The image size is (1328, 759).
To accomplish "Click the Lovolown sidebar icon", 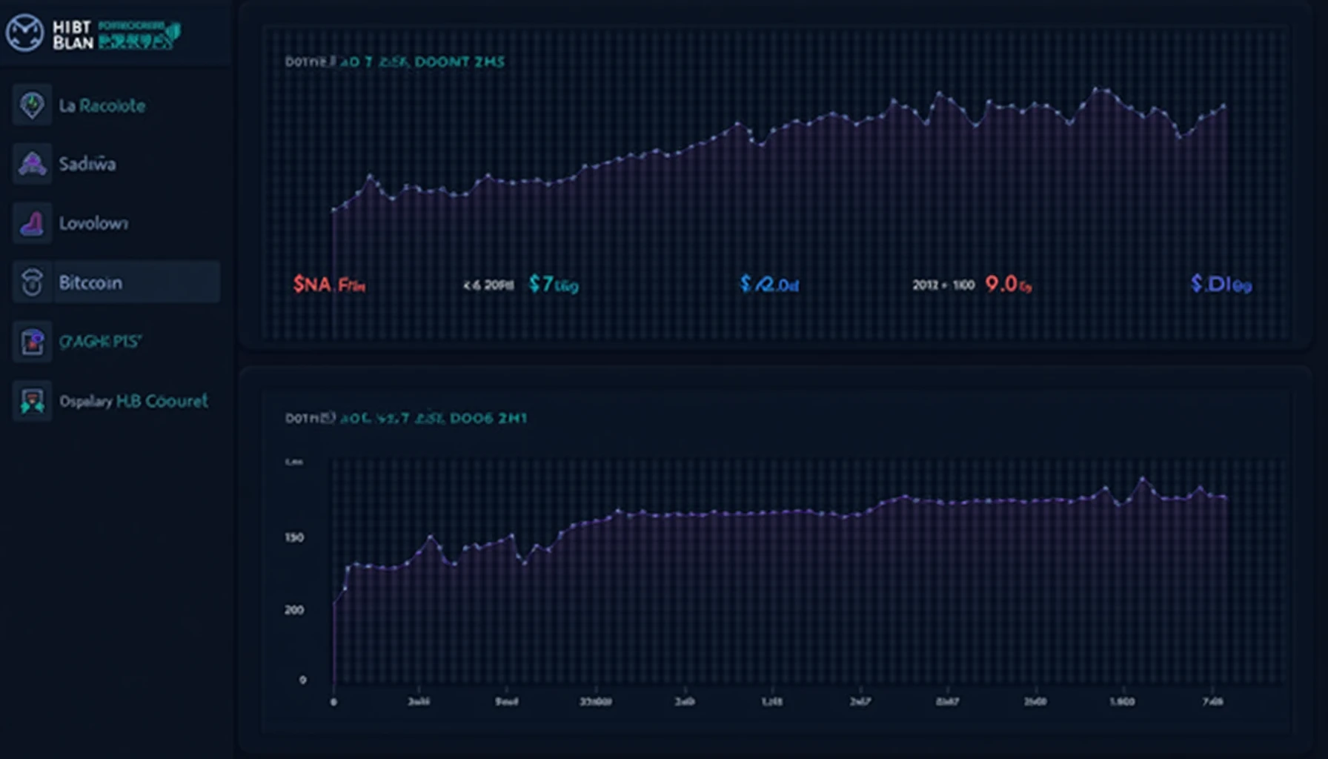I will [32, 223].
